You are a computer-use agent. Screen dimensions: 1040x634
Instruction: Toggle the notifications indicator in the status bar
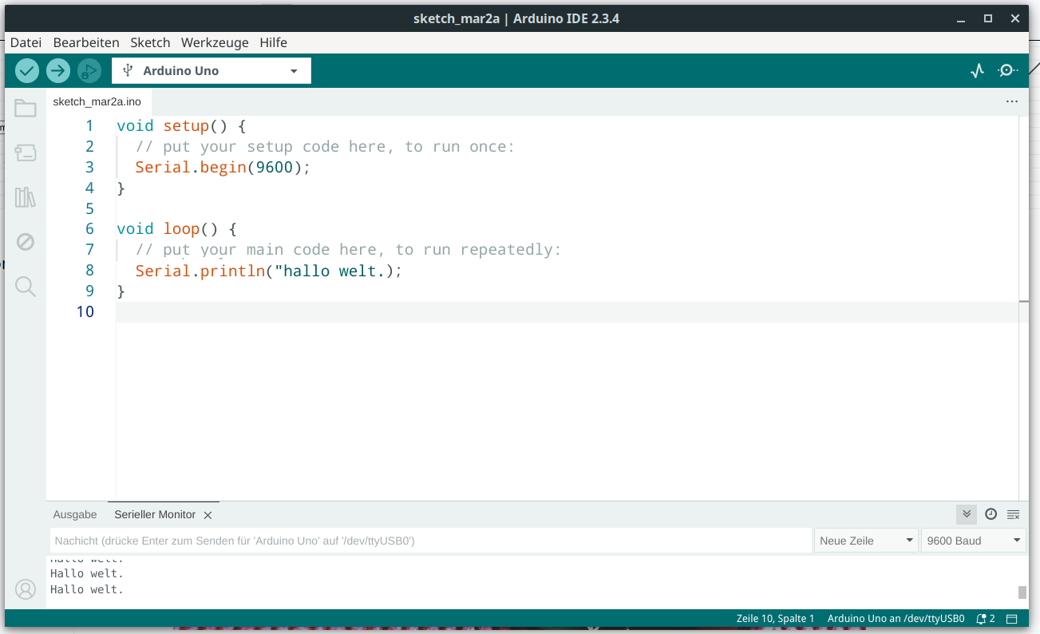[x=985, y=618]
